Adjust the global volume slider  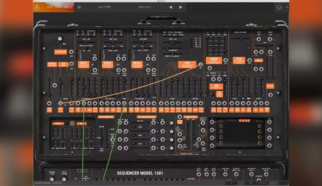(x=241, y=38)
